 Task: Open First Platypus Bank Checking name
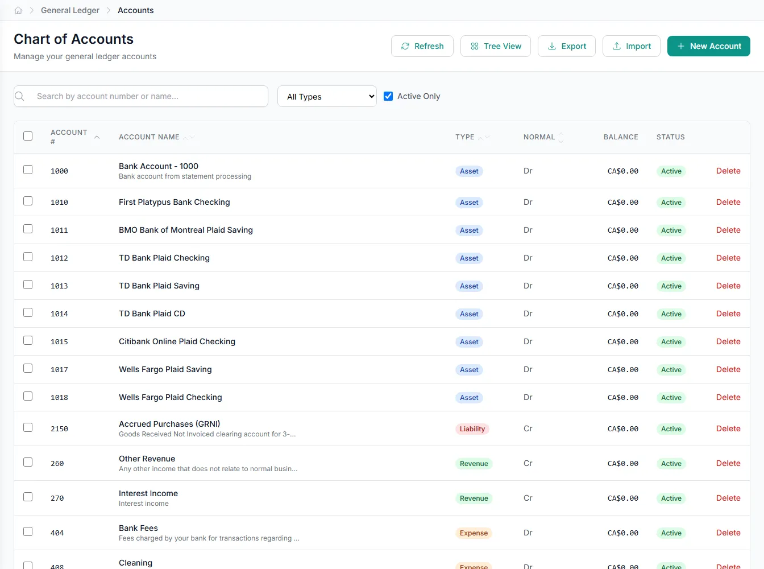coord(175,202)
